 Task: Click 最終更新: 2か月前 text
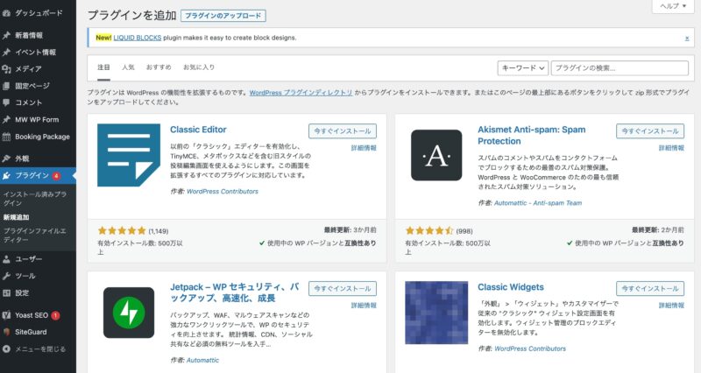(658, 230)
